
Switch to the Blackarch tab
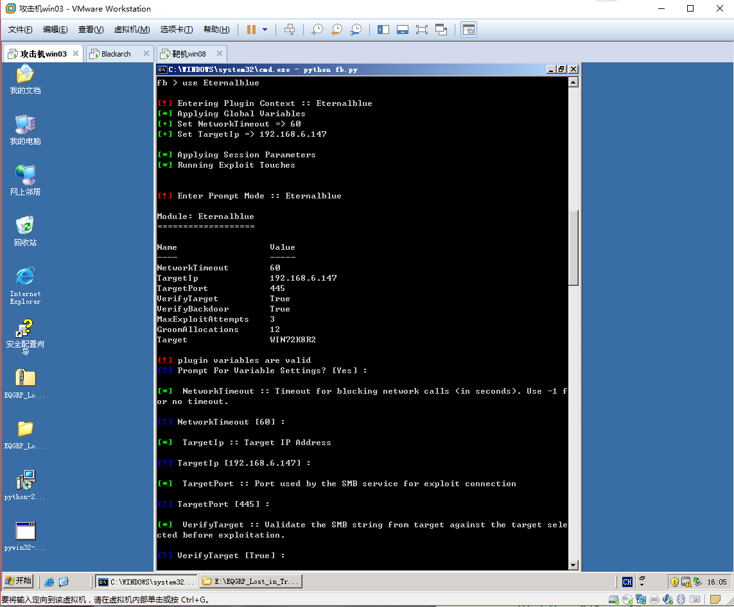116,54
